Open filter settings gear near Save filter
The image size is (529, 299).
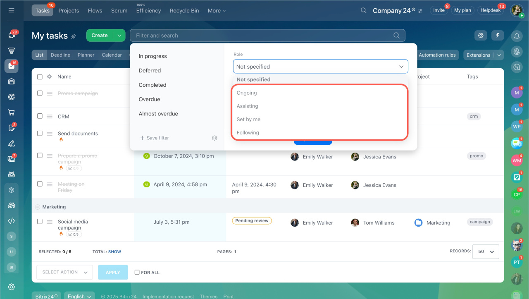214,138
